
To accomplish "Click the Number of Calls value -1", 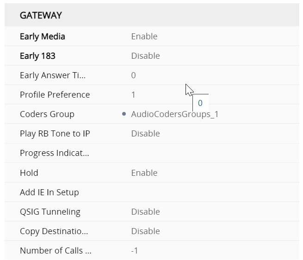I will click(x=135, y=251).
